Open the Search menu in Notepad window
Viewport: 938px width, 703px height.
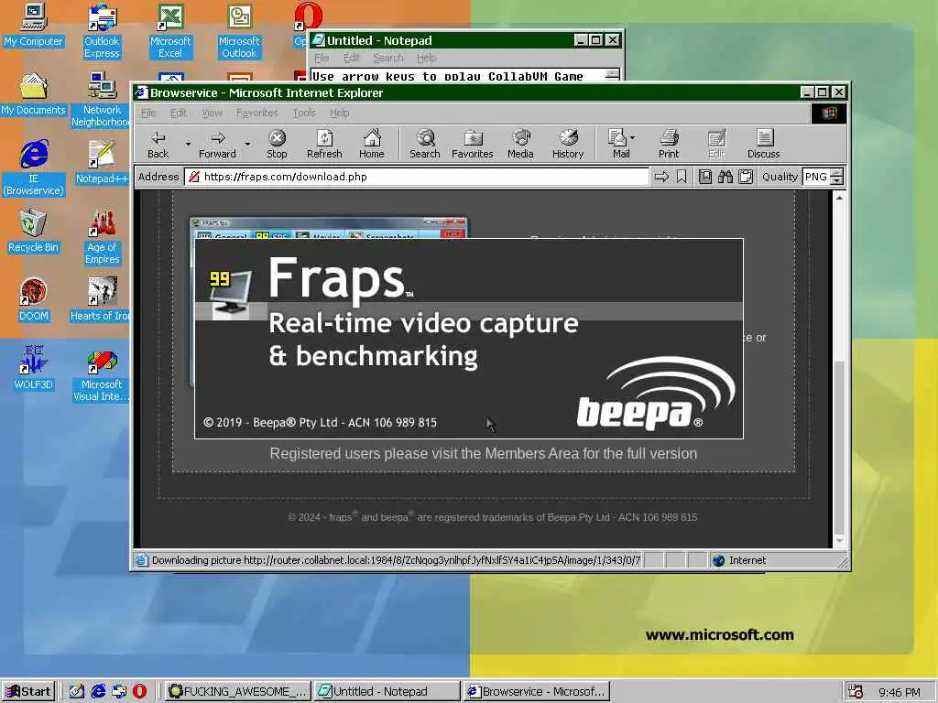click(388, 58)
